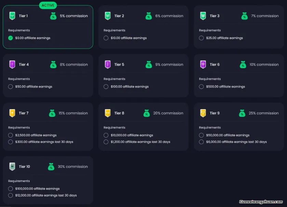This screenshot has height=207, width=287.
Task: Click the Tier 5 title text
Action: pyautogui.click(x=119, y=64)
